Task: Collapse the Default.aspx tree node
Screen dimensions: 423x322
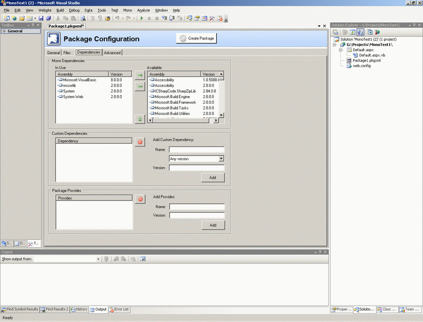Action: (x=340, y=50)
